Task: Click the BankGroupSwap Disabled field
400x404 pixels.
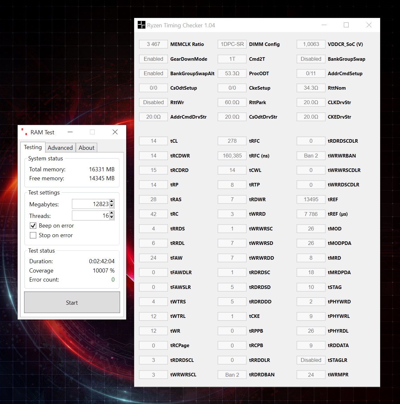Action: (x=311, y=59)
